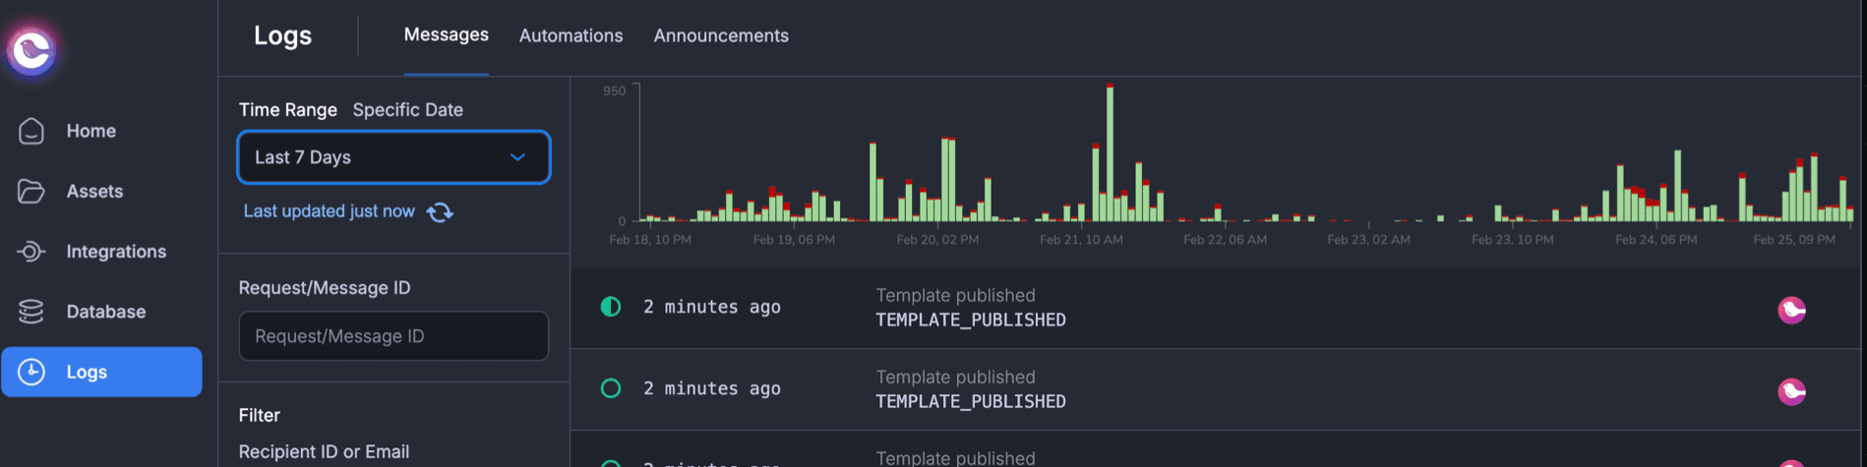Screen dimensions: 1867x467
Task: Click the Last updated just now link
Action: tap(329, 211)
